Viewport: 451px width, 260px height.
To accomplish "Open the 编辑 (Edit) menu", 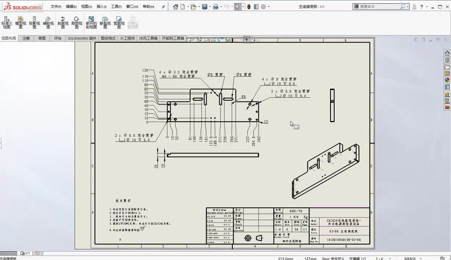I will (x=71, y=6).
